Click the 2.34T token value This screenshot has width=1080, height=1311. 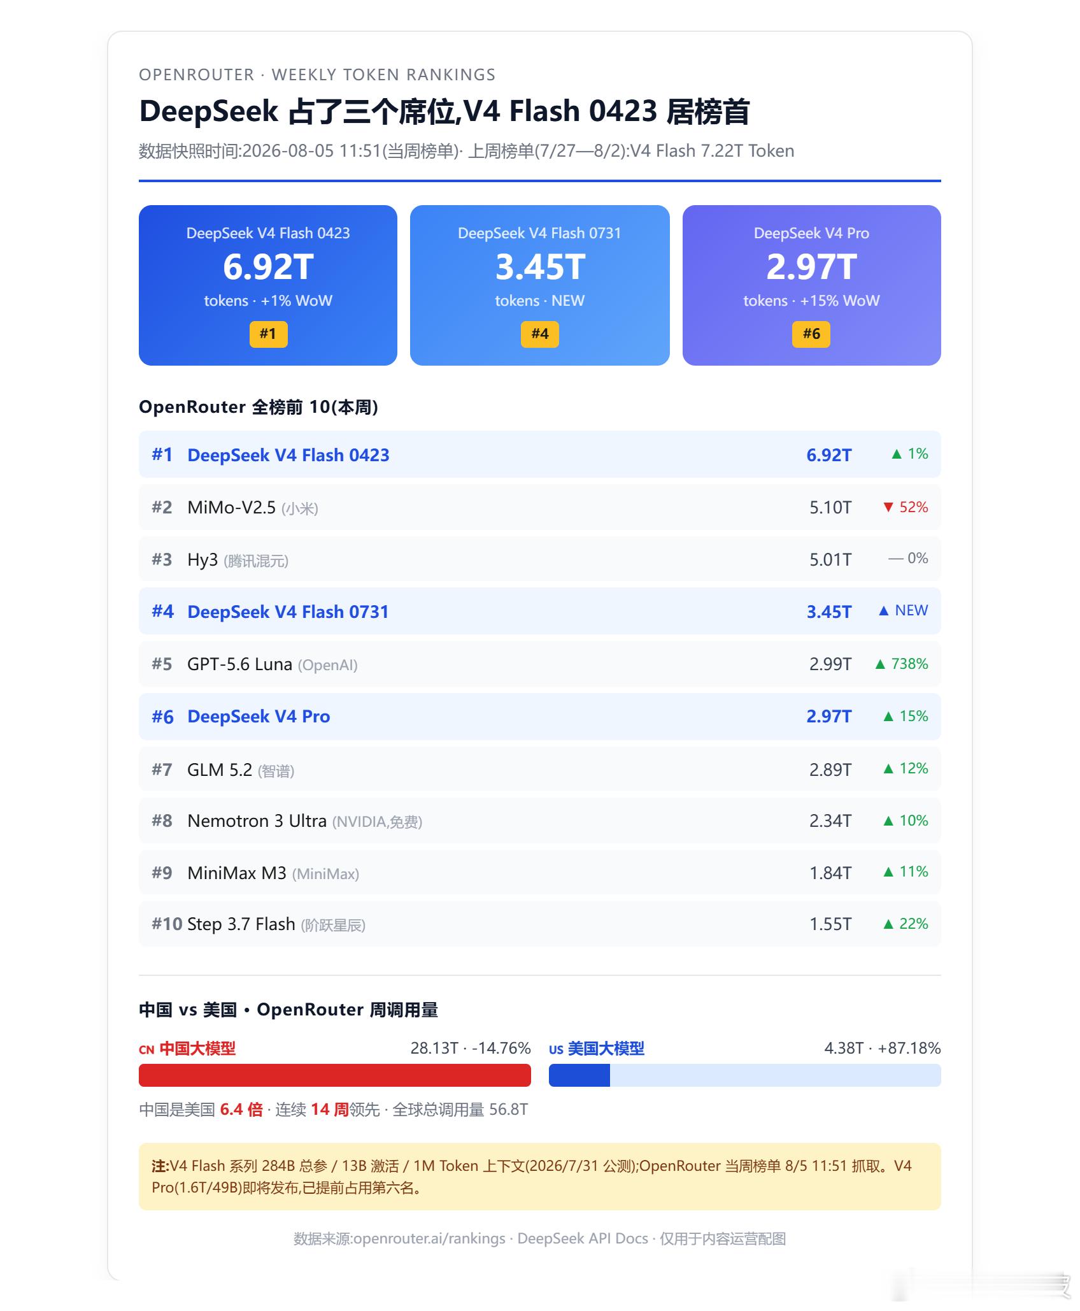830,821
